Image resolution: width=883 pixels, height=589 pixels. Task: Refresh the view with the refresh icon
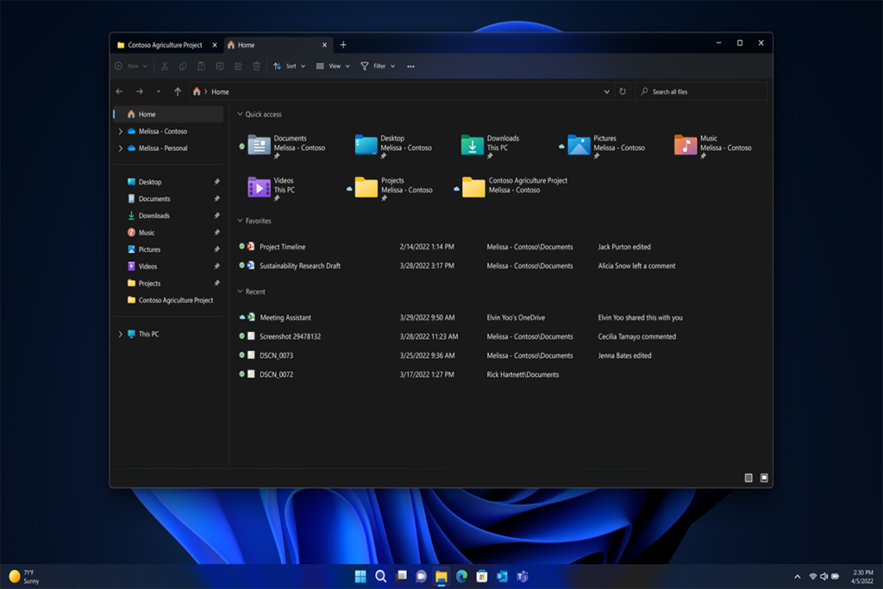tap(622, 91)
